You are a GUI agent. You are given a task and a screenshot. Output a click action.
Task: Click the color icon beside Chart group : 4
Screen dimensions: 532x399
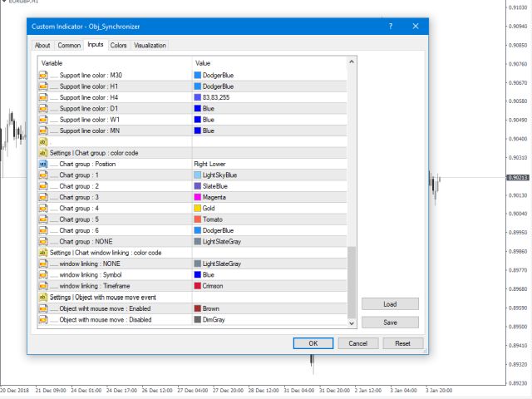tap(43, 209)
